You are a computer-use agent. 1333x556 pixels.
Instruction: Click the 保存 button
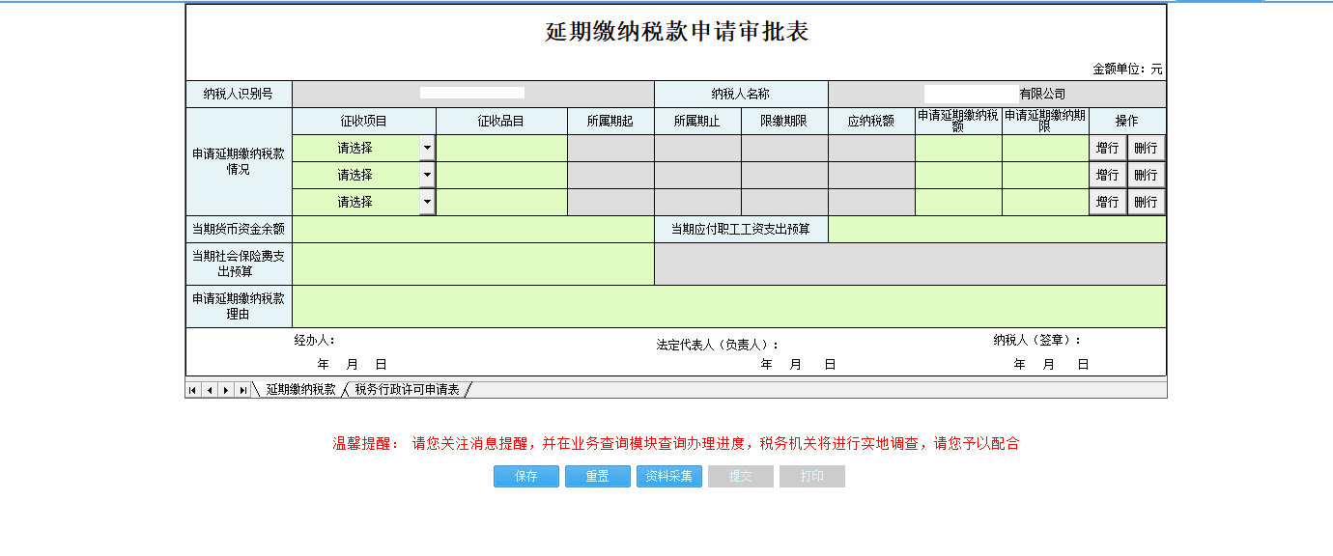[526, 477]
